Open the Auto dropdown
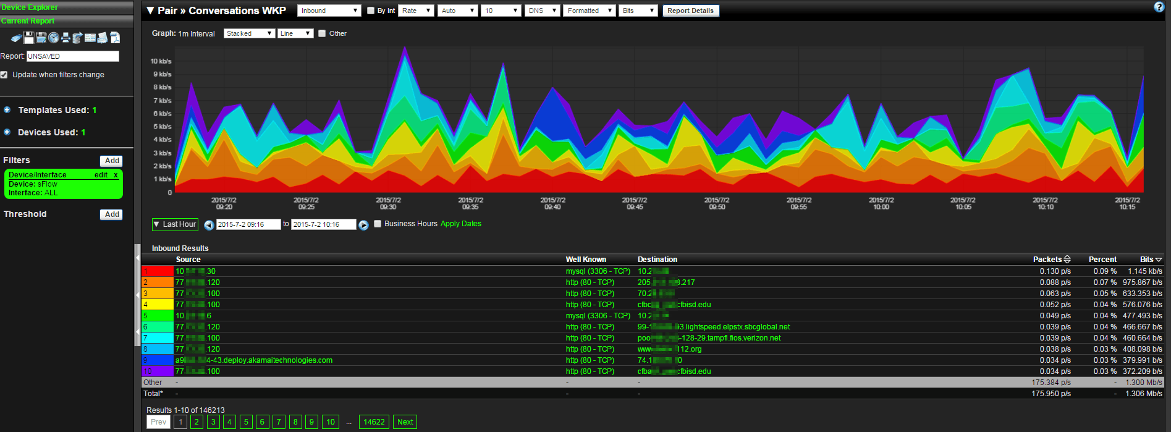 click(458, 11)
